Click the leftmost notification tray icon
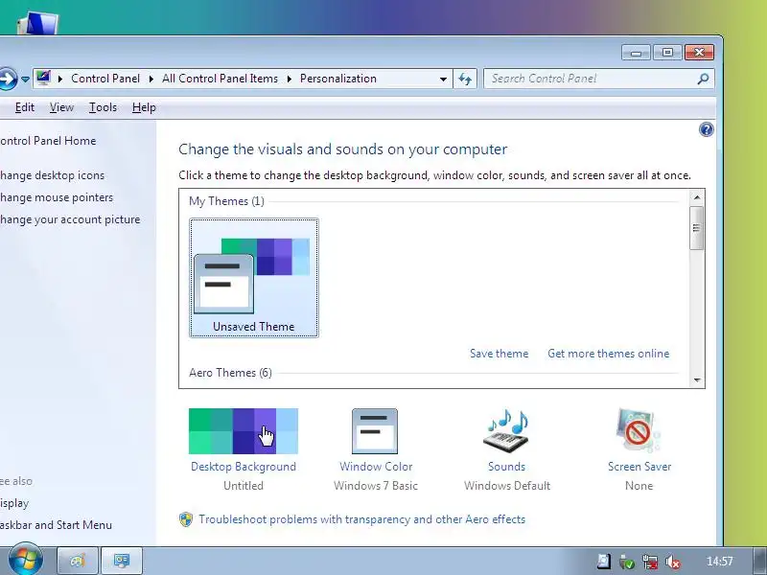This screenshot has height=575, width=767. (604, 562)
